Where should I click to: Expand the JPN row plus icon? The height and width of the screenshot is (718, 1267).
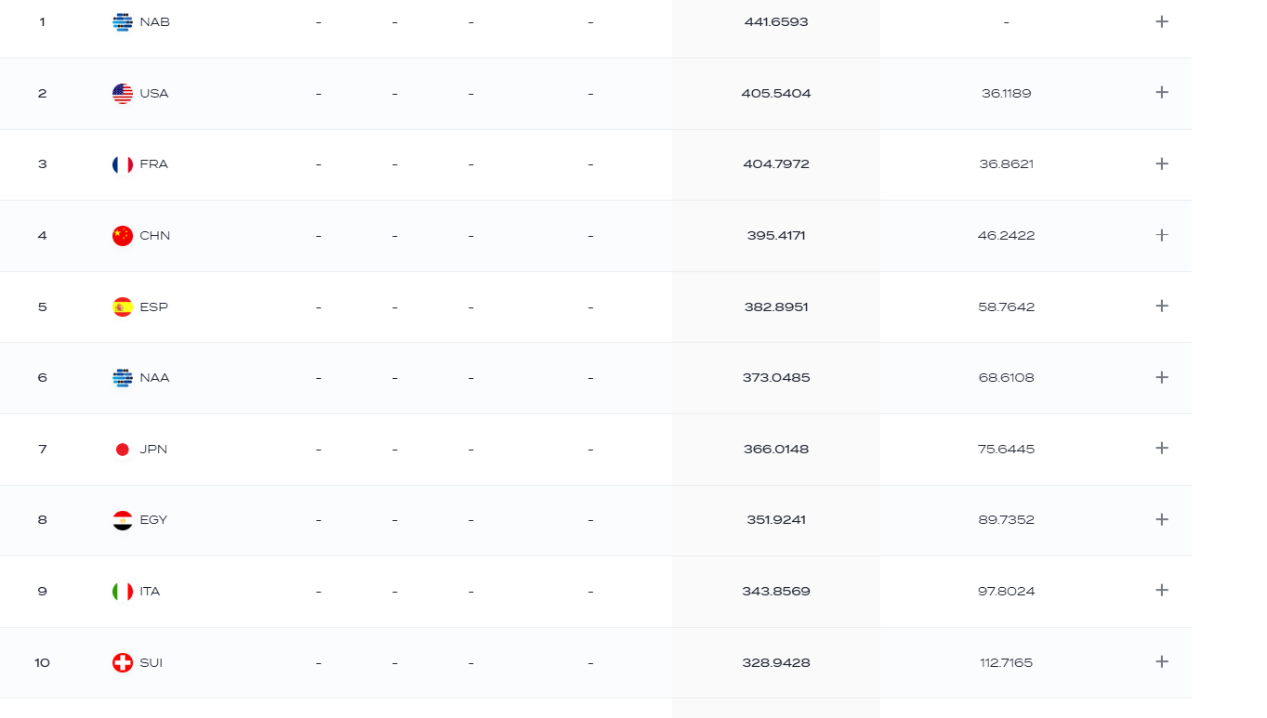click(1161, 448)
